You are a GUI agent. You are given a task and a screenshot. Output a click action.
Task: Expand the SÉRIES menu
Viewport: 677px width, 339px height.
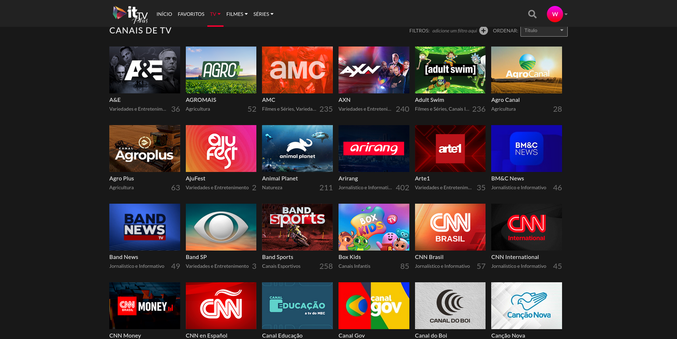263,14
